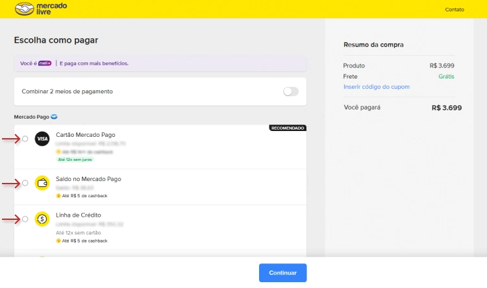Image resolution: width=487 pixels, height=288 pixels.
Task: Open the Mercado Livre logo
Action: click(x=41, y=8)
